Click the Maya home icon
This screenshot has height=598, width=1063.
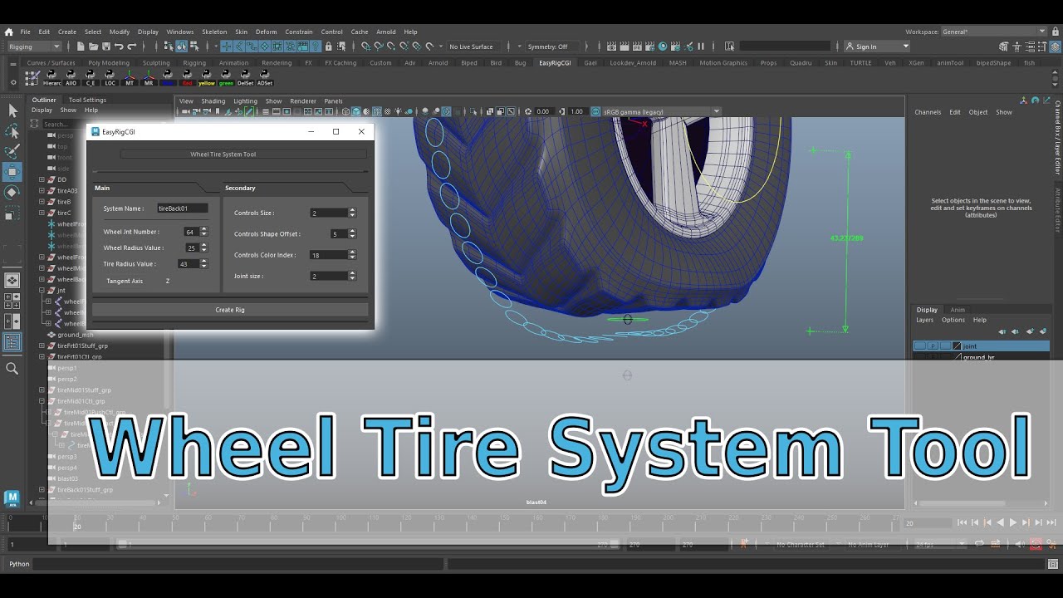[x=8, y=32]
